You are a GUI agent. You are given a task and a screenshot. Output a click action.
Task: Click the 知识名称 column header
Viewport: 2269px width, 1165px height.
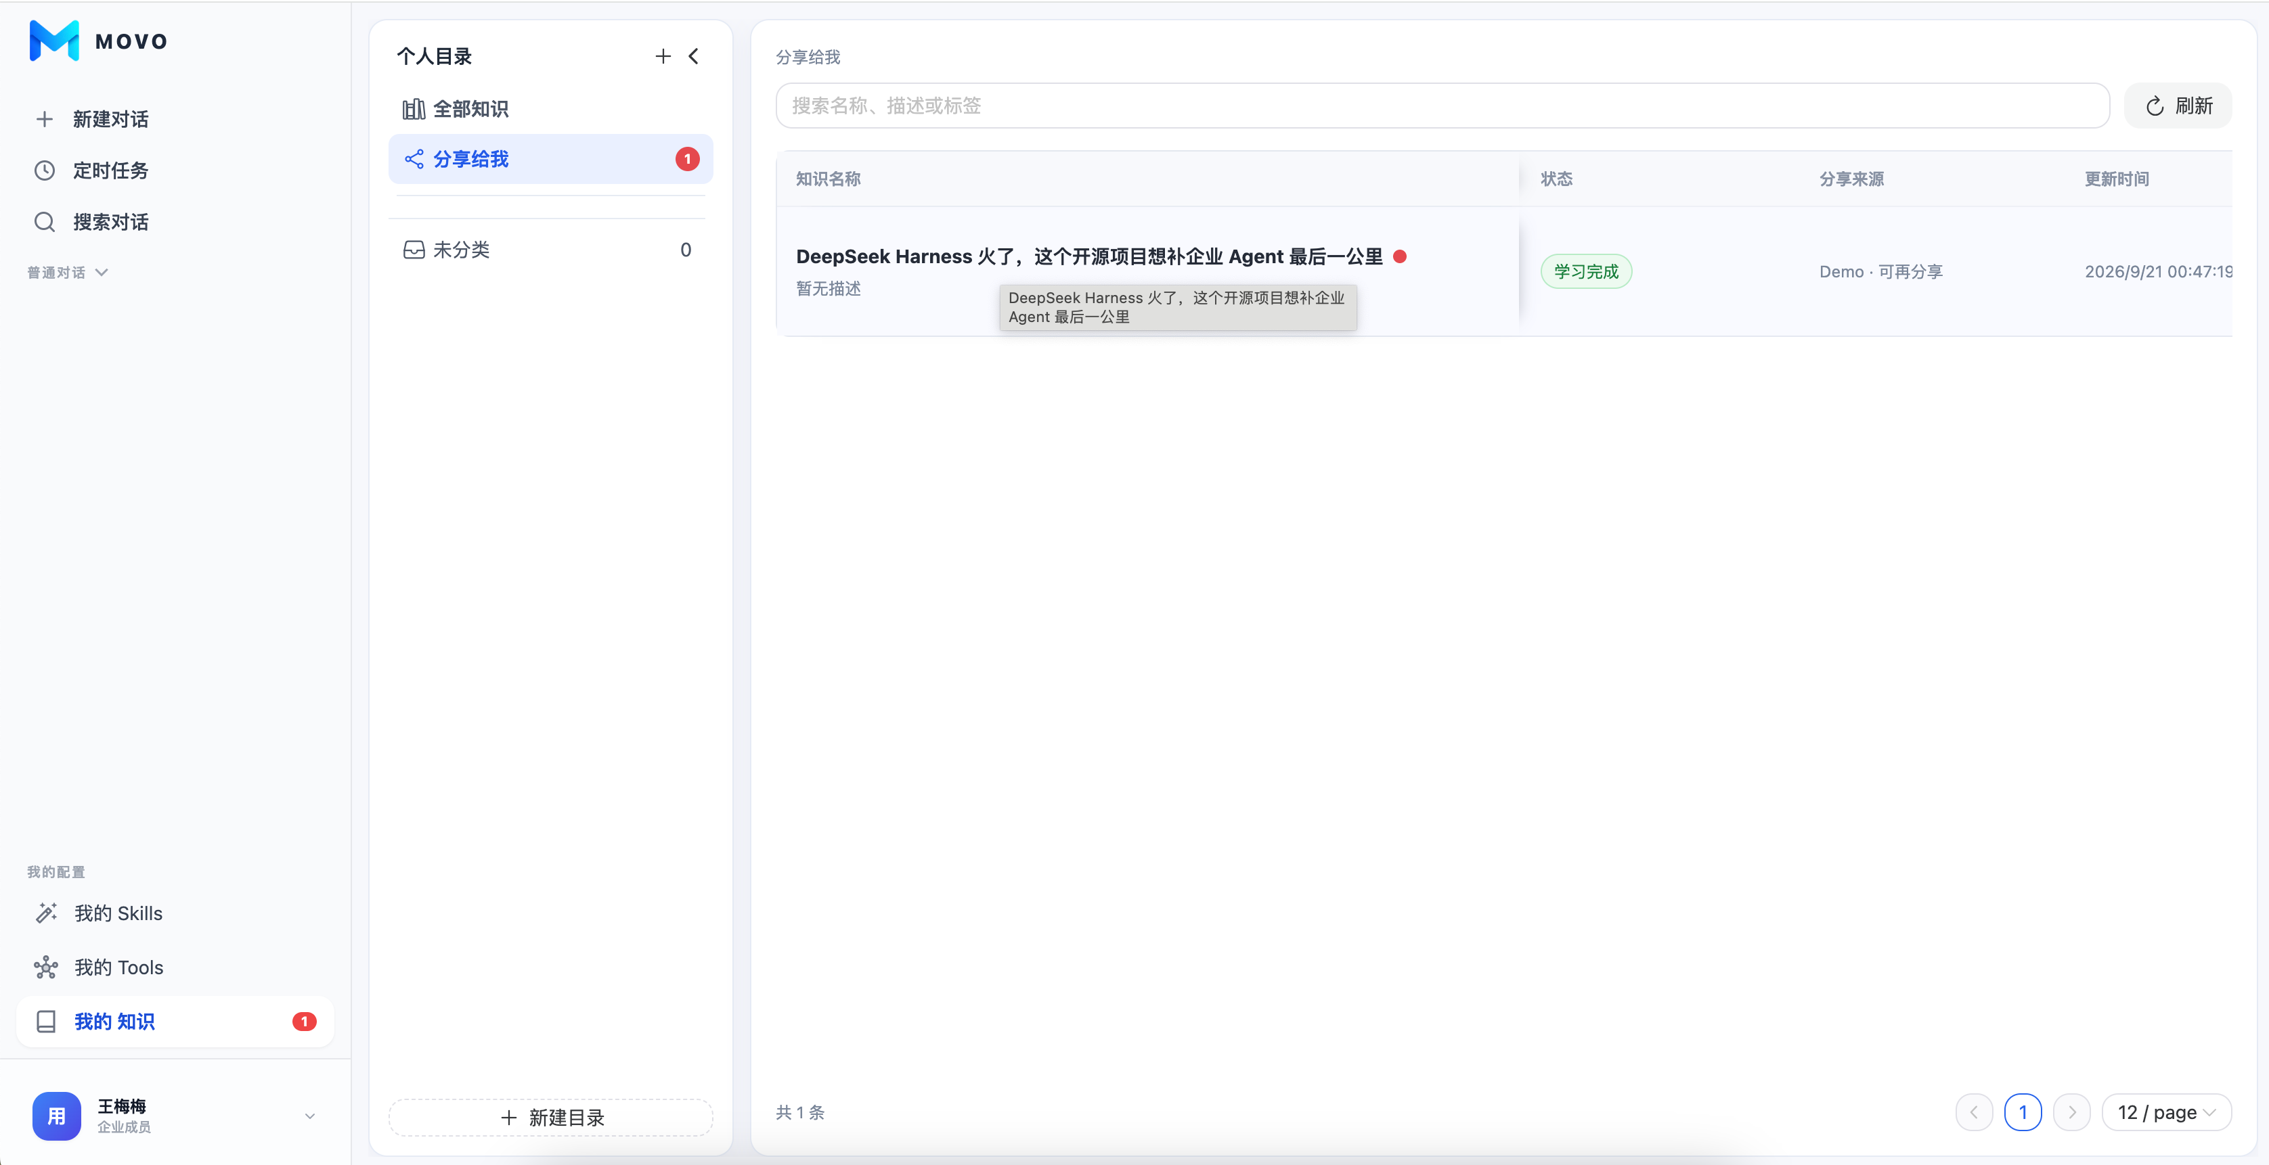pyautogui.click(x=829, y=179)
